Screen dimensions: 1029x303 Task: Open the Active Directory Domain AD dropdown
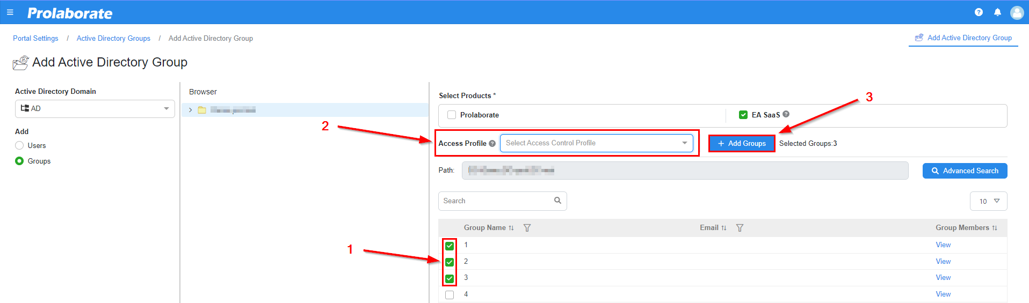(x=95, y=108)
